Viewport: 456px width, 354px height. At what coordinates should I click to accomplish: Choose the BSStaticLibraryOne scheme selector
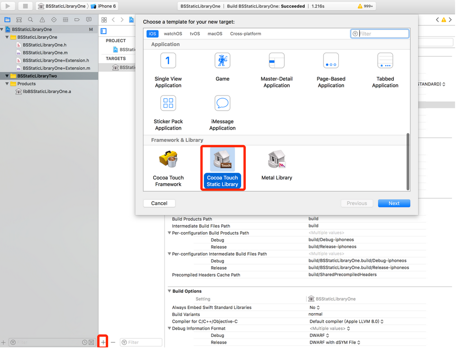(62, 6)
